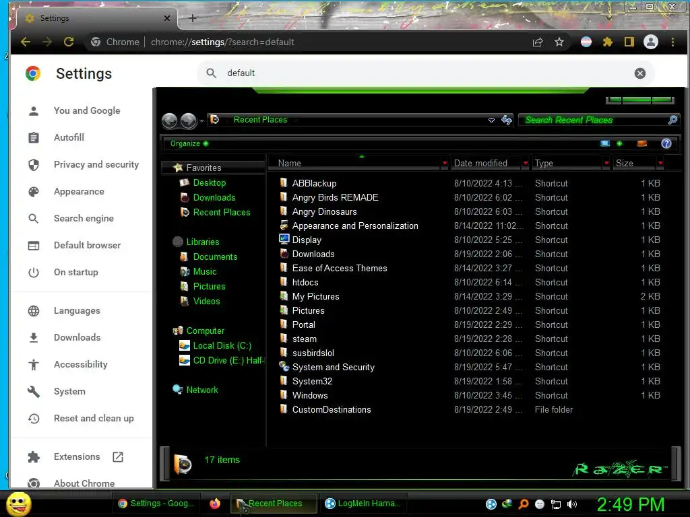Open the Start menu smiley button
Viewport: 690px width, 517px height.
(18, 504)
